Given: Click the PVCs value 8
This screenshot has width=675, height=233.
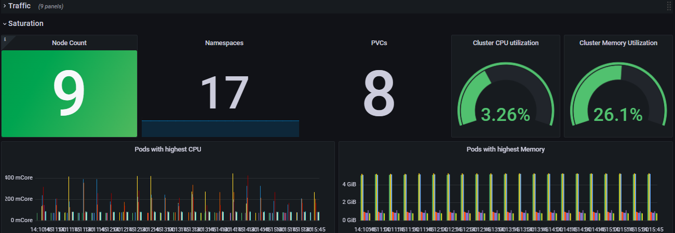Looking at the screenshot, I should tap(379, 93).
